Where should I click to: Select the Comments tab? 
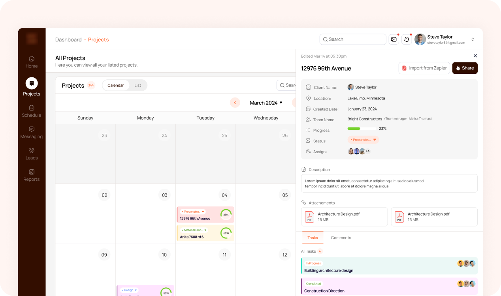341,238
